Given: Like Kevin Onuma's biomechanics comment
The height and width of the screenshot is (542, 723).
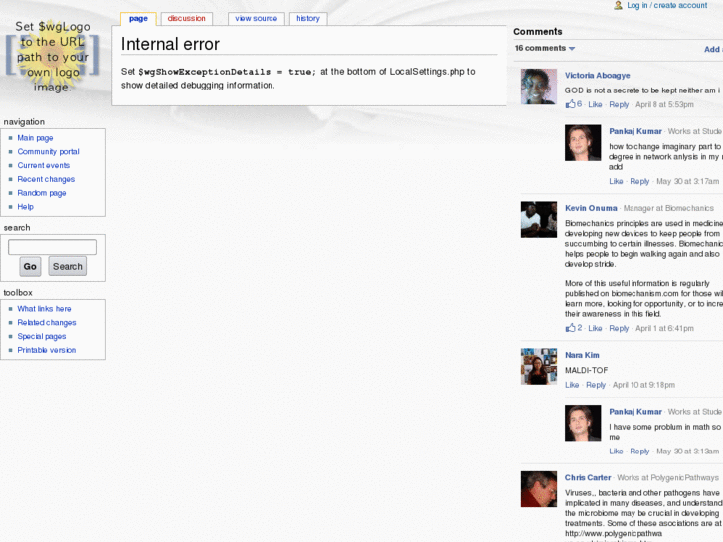Looking at the screenshot, I should point(595,328).
